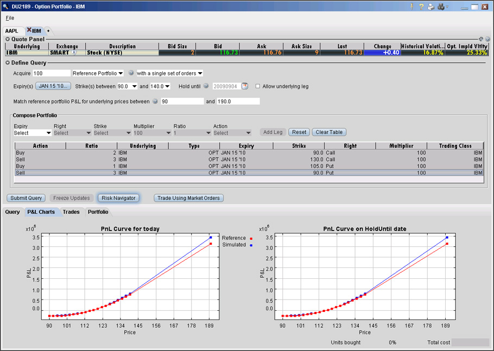Click Trade Using Market Orders button
The height and width of the screenshot is (351, 494).
click(188, 198)
